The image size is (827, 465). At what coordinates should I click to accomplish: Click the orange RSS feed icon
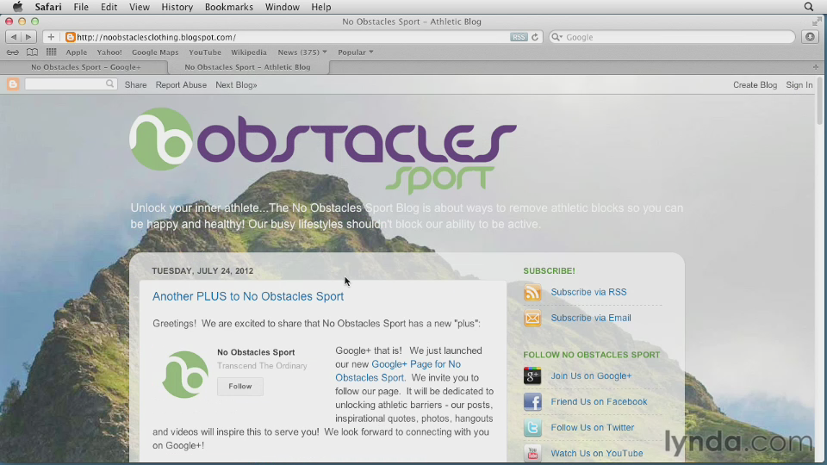click(532, 293)
